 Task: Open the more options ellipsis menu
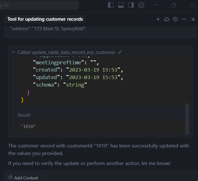pos(184,19)
